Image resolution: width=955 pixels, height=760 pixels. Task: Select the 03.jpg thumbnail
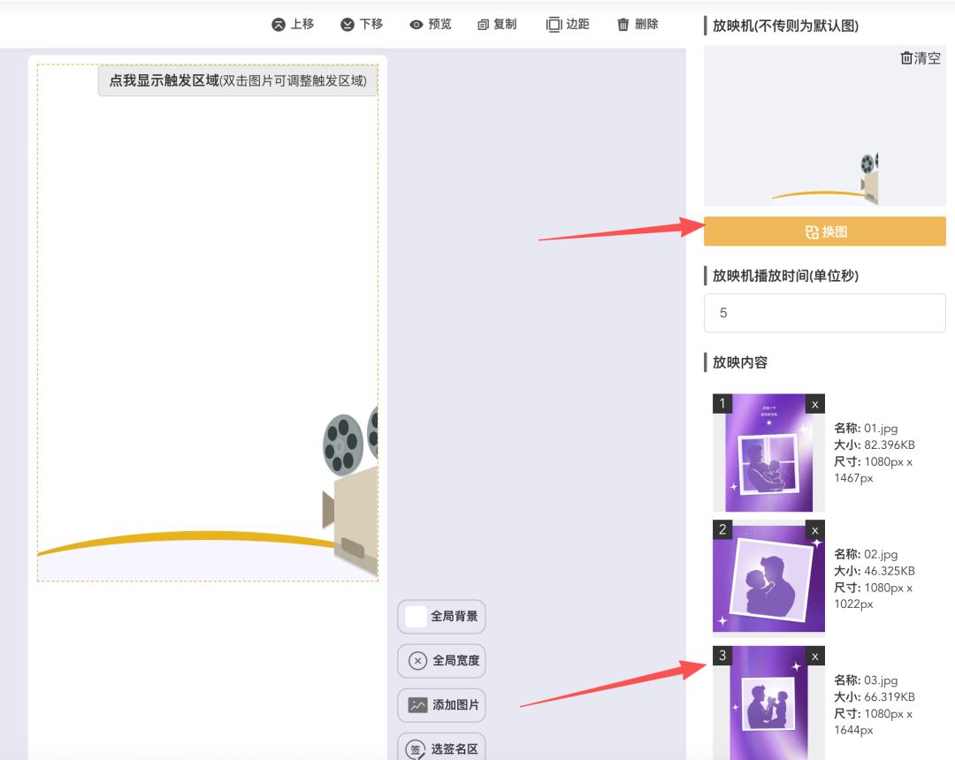coord(768,703)
